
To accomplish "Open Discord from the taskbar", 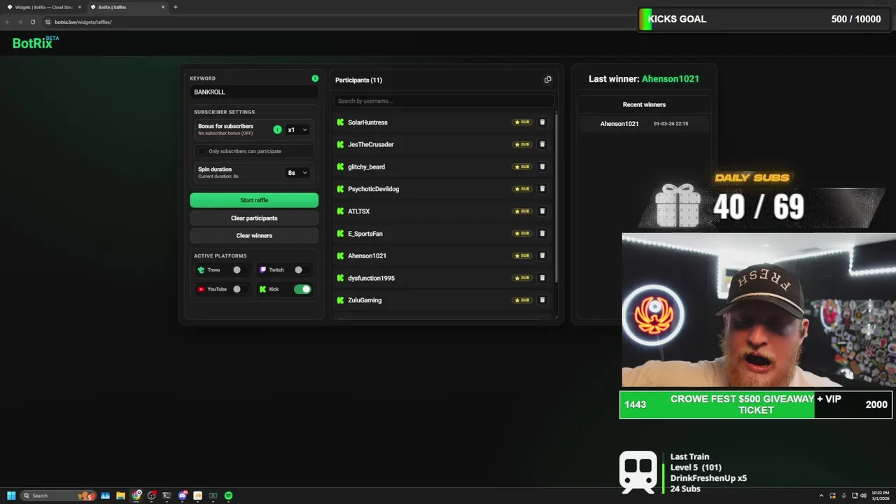I will (x=182, y=496).
